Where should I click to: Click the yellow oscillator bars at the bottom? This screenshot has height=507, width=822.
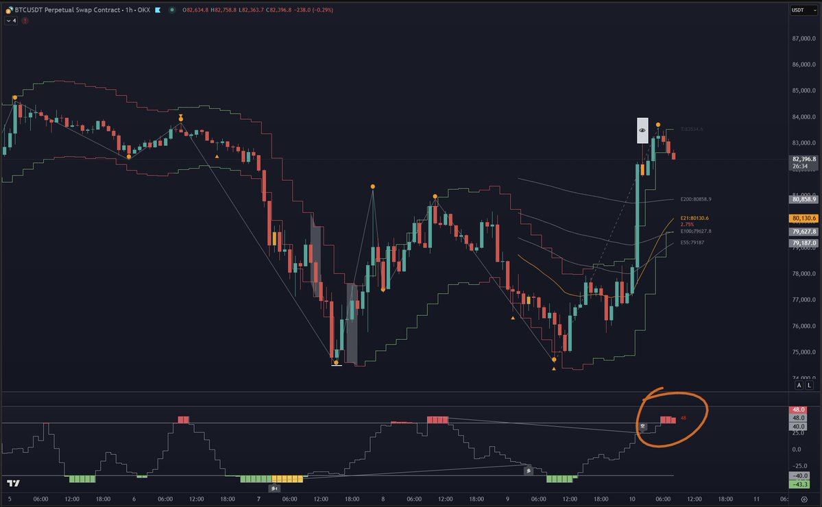click(x=287, y=479)
